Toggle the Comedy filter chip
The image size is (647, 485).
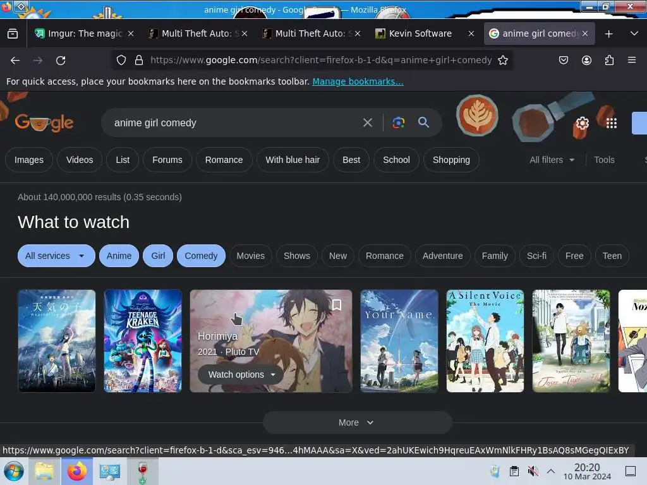201,256
